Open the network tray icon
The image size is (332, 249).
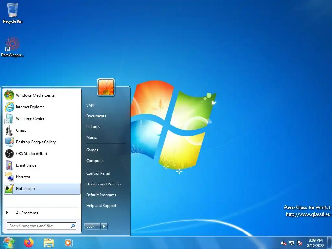[x=291, y=243]
